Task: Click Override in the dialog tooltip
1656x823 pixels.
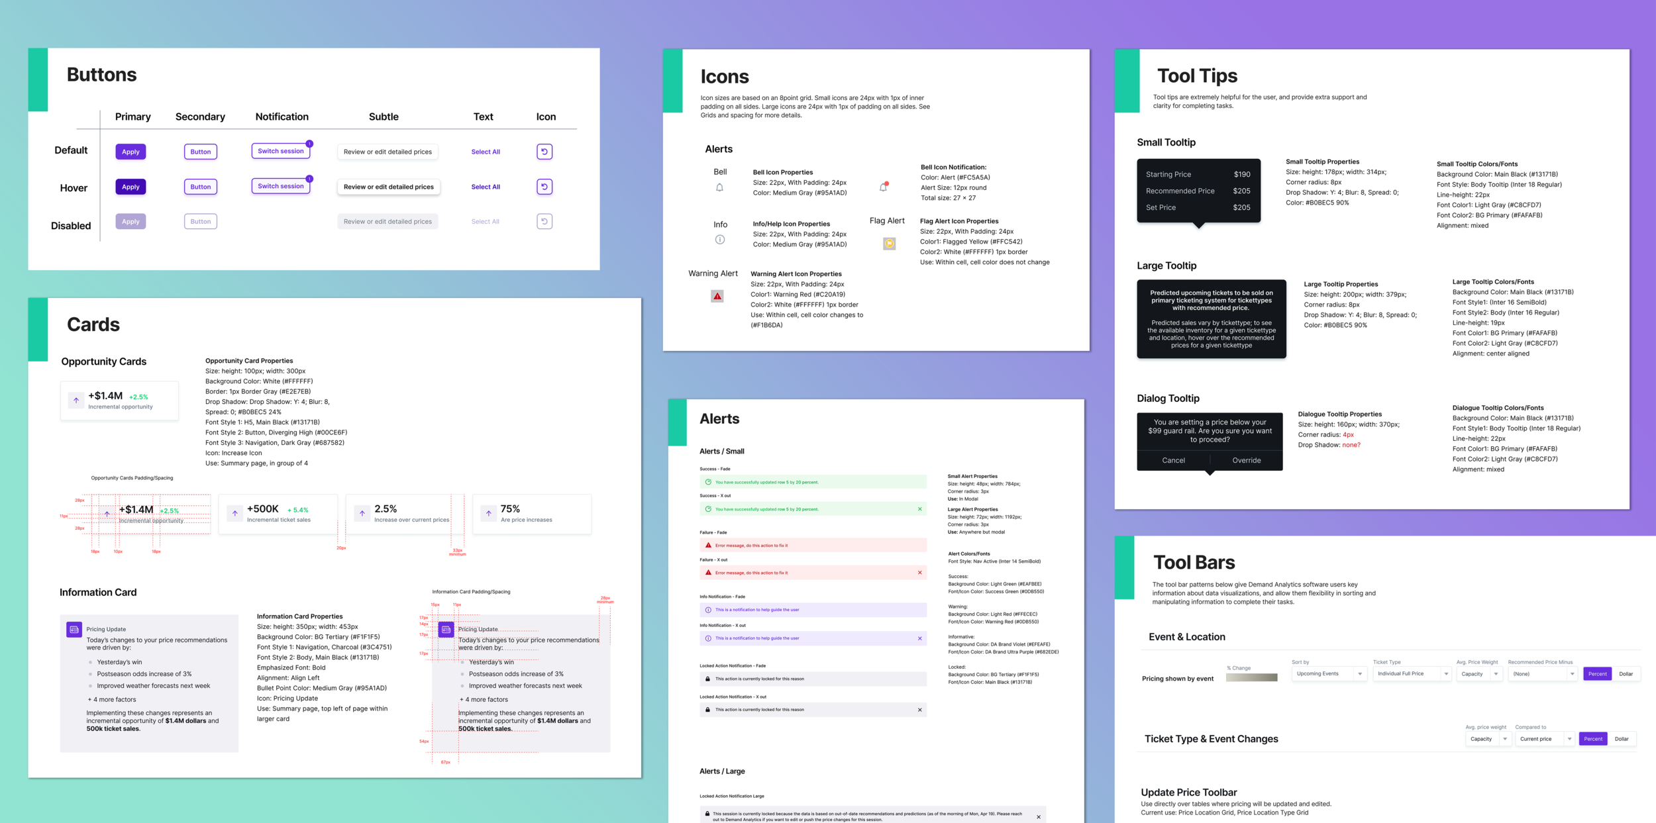Action: tap(1246, 460)
